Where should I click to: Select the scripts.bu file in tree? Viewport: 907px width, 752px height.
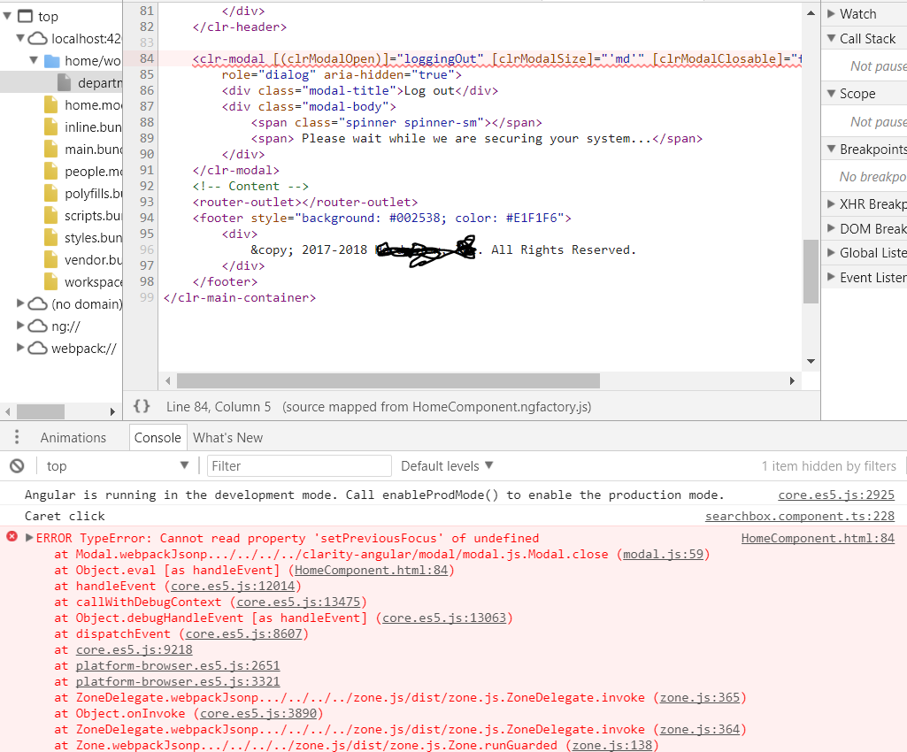click(84, 215)
